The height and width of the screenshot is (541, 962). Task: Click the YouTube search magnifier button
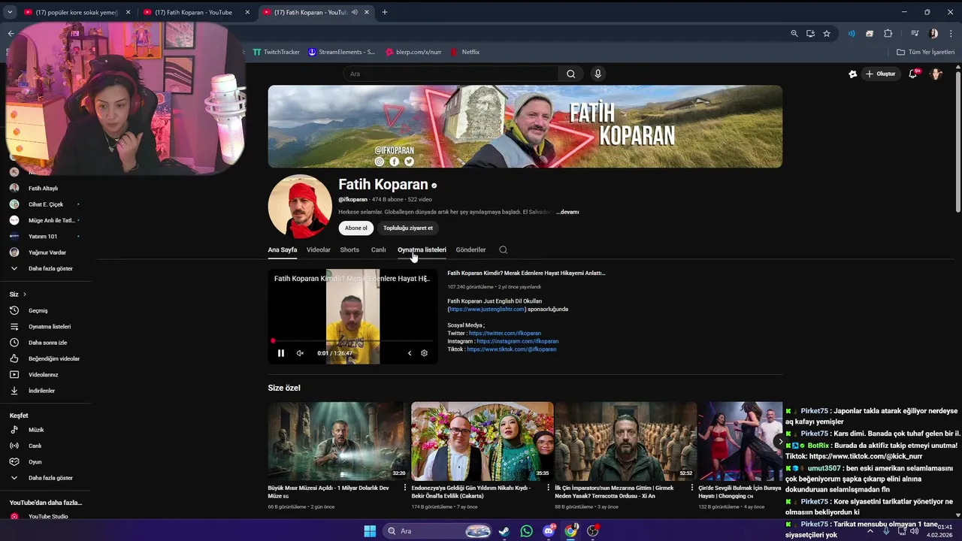coord(570,74)
